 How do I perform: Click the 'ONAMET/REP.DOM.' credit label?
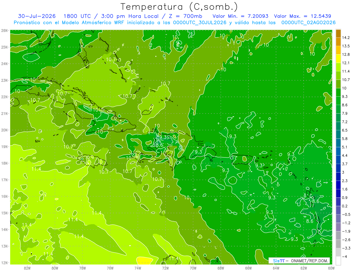309,261
